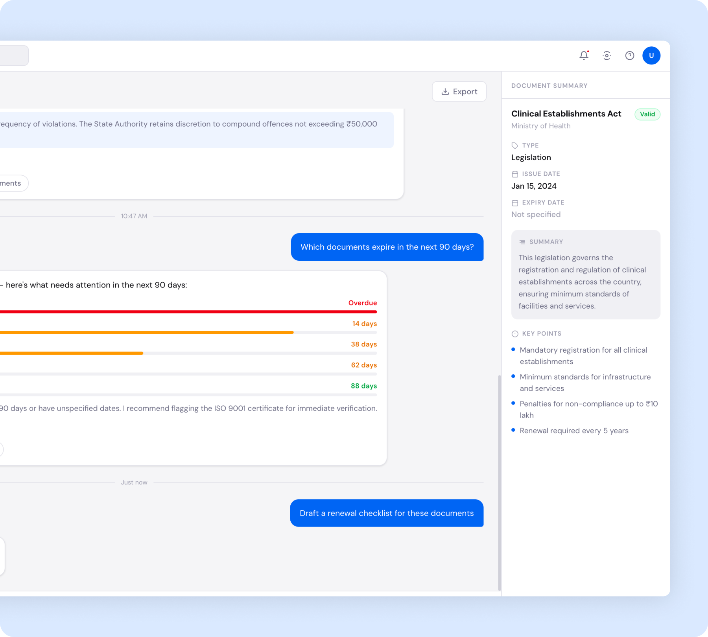This screenshot has height=637, width=708.
Task: Click the download icon inside the Export button
Action: tap(445, 91)
